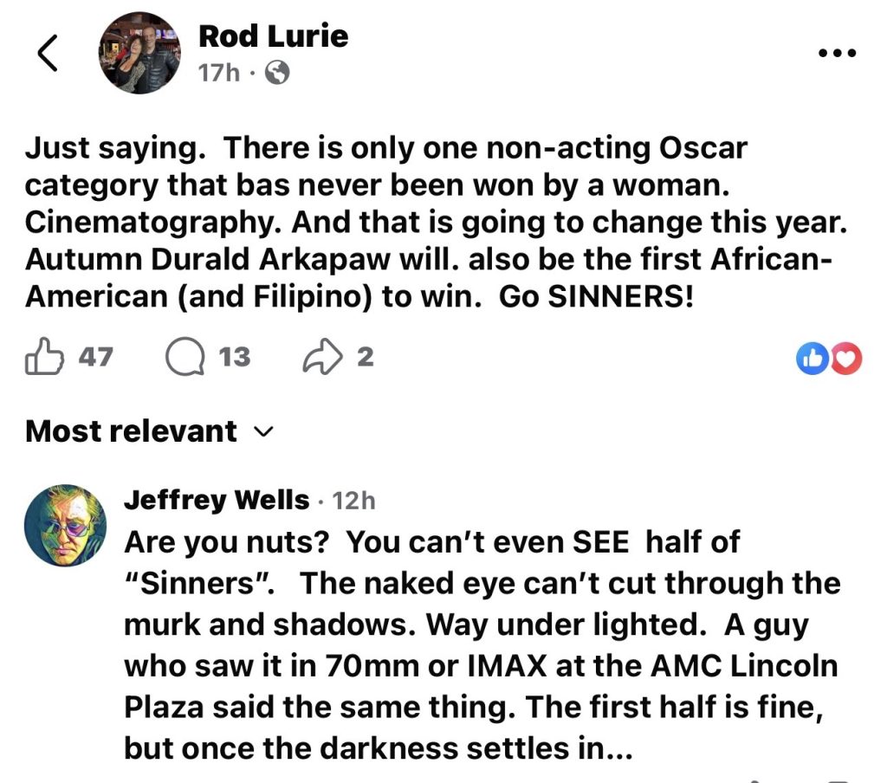Image resolution: width=887 pixels, height=783 pixels.
Task: Click the chevron beside Most relevant
Action: (265, 431)
